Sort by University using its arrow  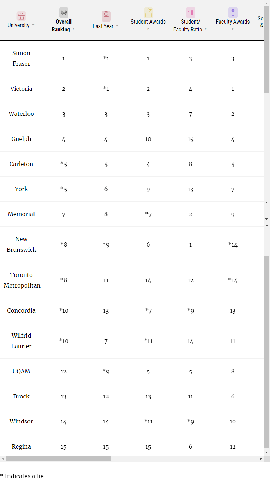tap(33, 25)
